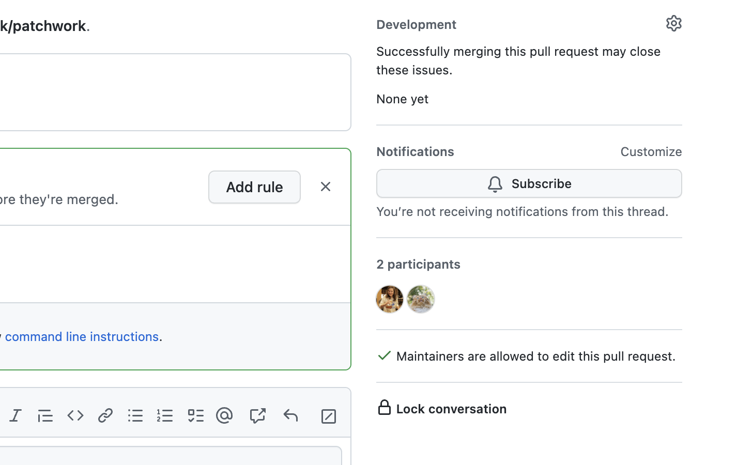
Task: View the first participant's avatar
Action: [x=390, y=299]
